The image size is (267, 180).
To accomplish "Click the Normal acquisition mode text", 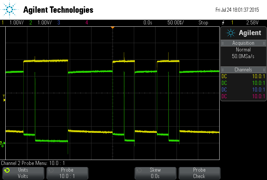I will point(243,50).
